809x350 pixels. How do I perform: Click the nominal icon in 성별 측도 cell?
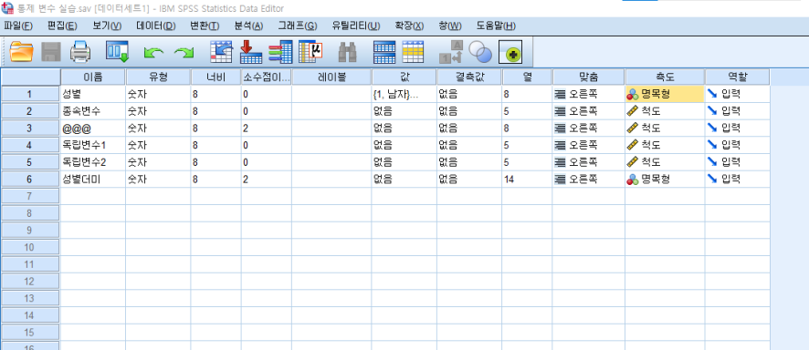[633, 94]
